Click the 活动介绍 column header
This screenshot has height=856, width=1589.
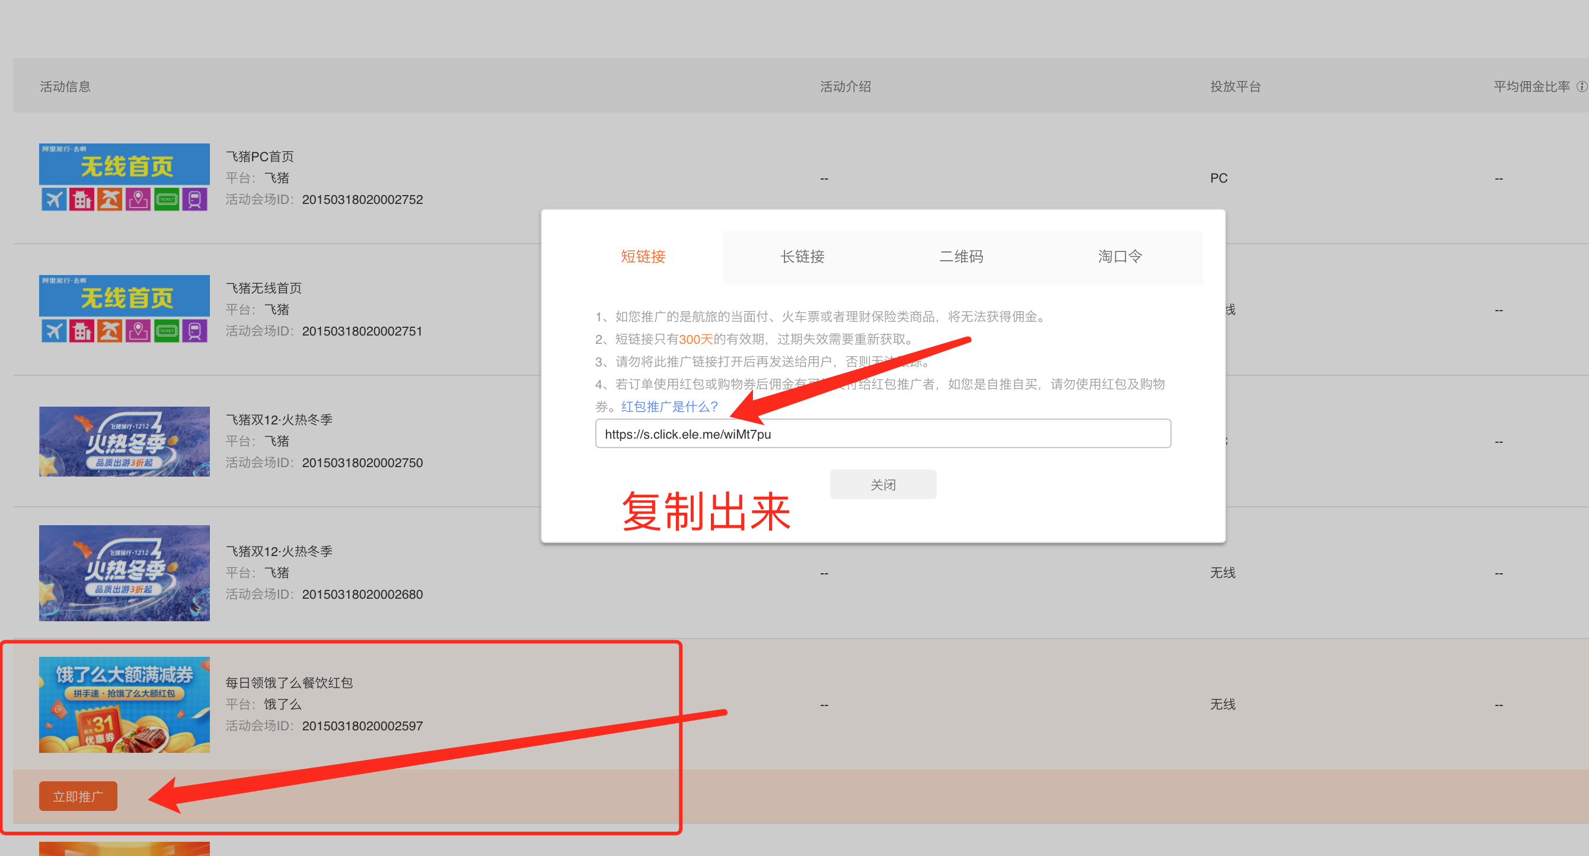(845, 87)
